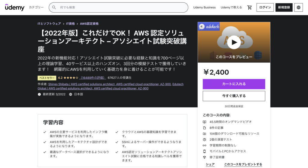Click the 新規登録 button
The height and width of the screenshot is (168, 308).
284,7
